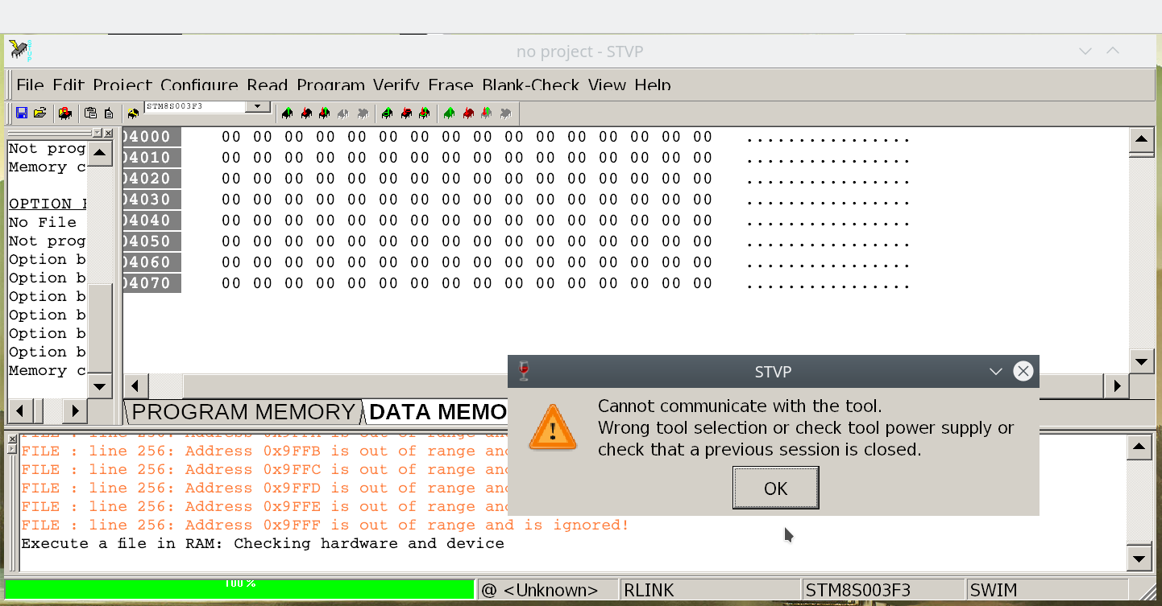
Task: Click the yellow chip Configure icon
Action: tap(133, 113)
